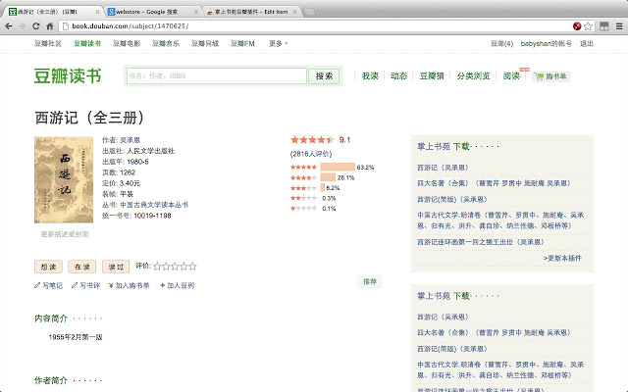Click >更新本插件 link
Image resolution: width=628 pixels, height=392 pixels.
click(x=562, y=258)
